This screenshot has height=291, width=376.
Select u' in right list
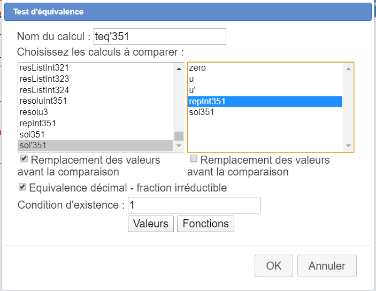[x=193, y=90]
